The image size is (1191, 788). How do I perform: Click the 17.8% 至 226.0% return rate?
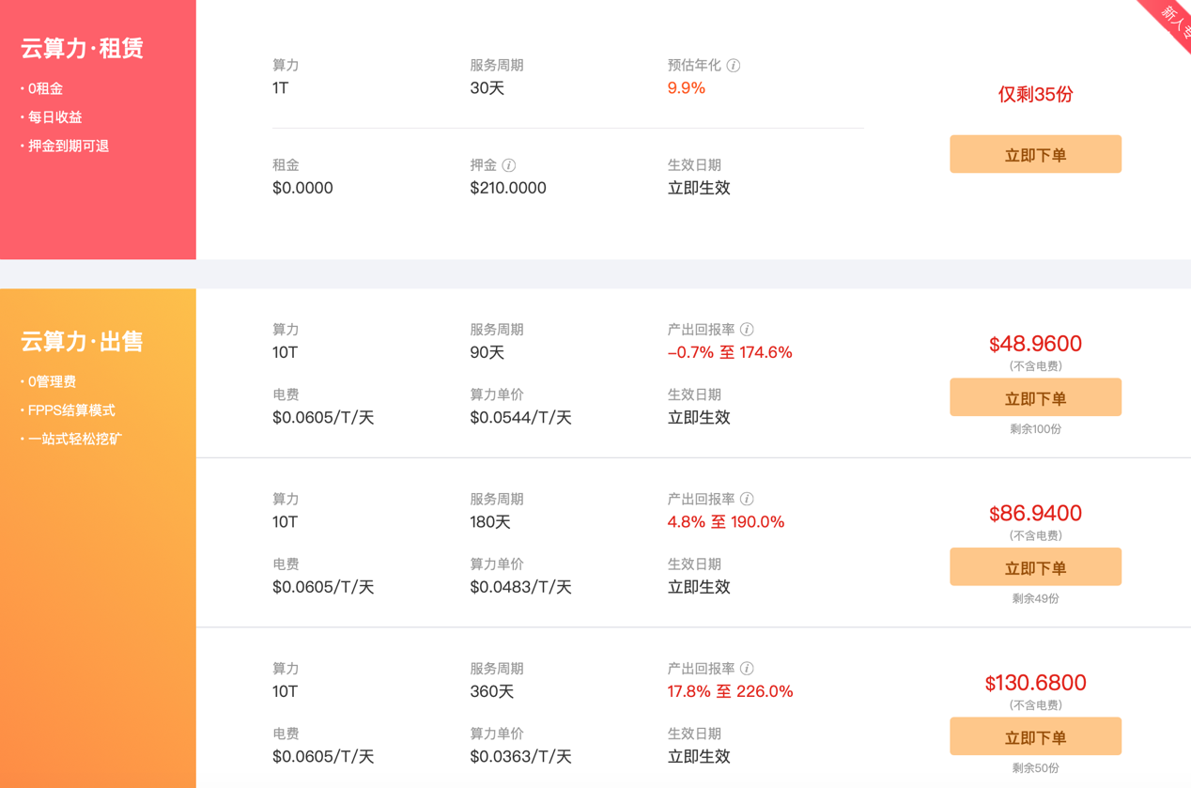point(730,692)
